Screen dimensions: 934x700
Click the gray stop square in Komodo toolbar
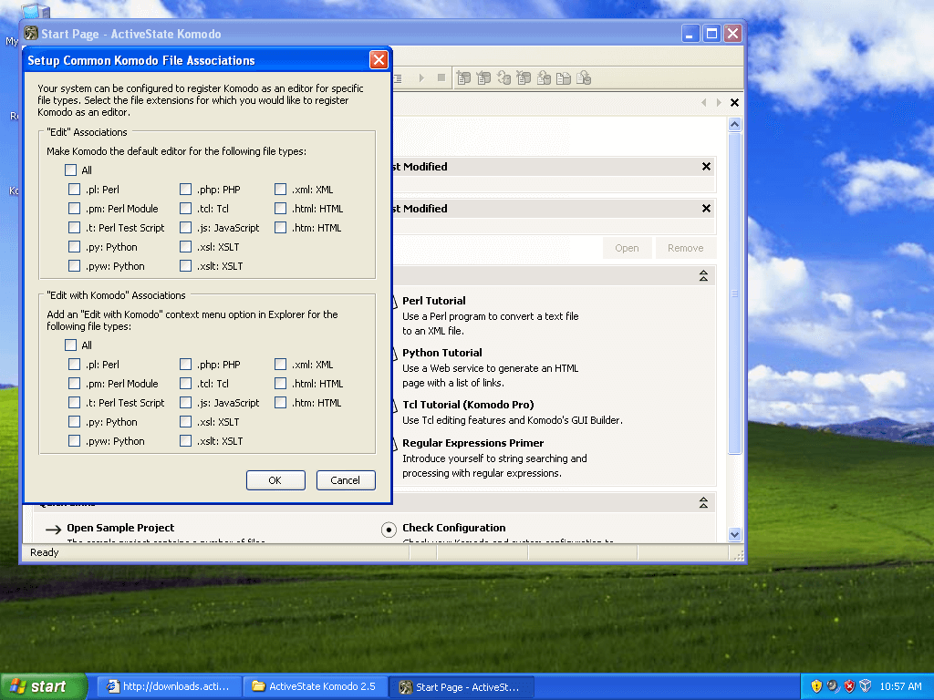click(x=441, y=77)
